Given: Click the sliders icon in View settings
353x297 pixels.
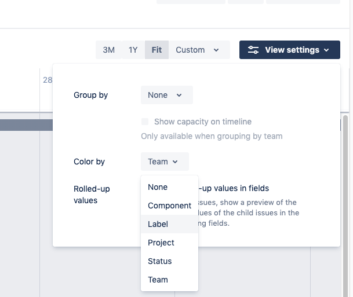Looking at the screenshot, I should tap(253, 50).
